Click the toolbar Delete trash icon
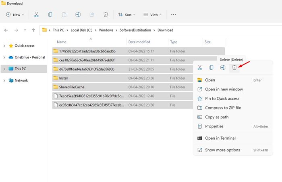The width and height of the screenshot is (282, 182). (106, 15)
